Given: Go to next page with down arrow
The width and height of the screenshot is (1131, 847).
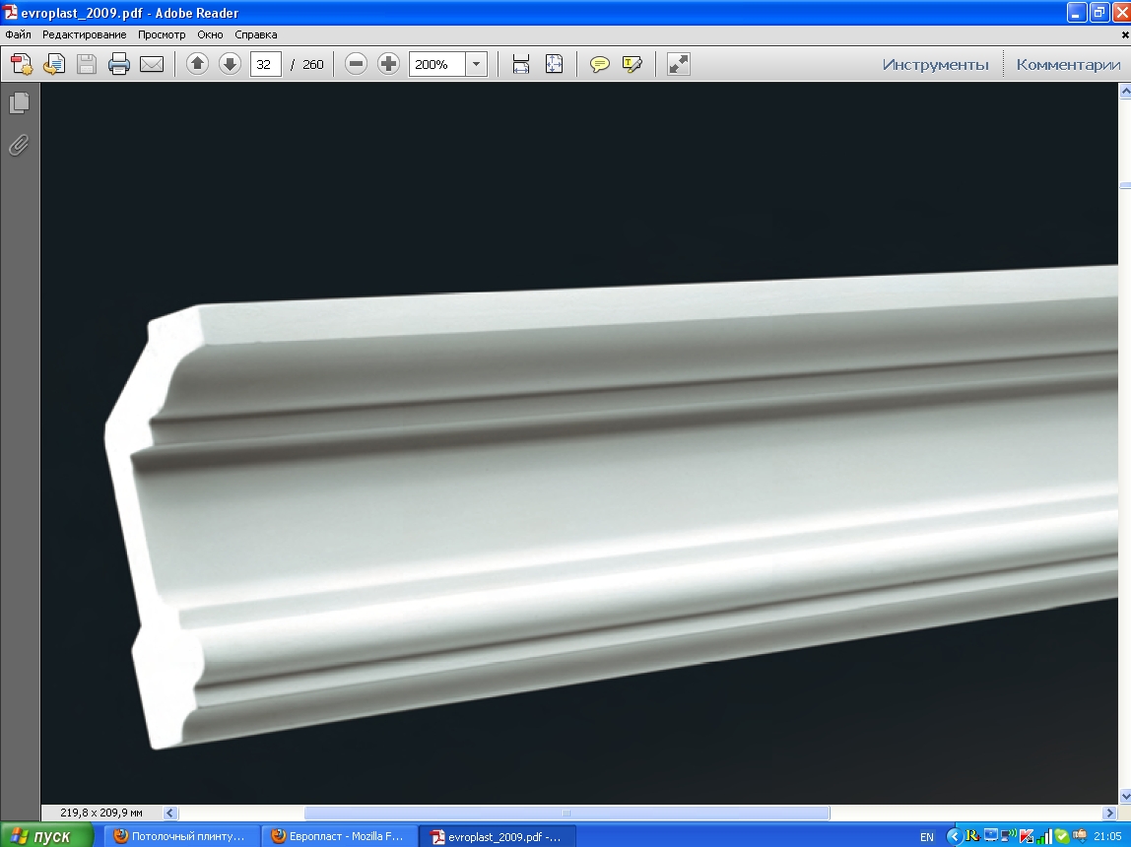Looking at the screenshot, I should [230, 64].
